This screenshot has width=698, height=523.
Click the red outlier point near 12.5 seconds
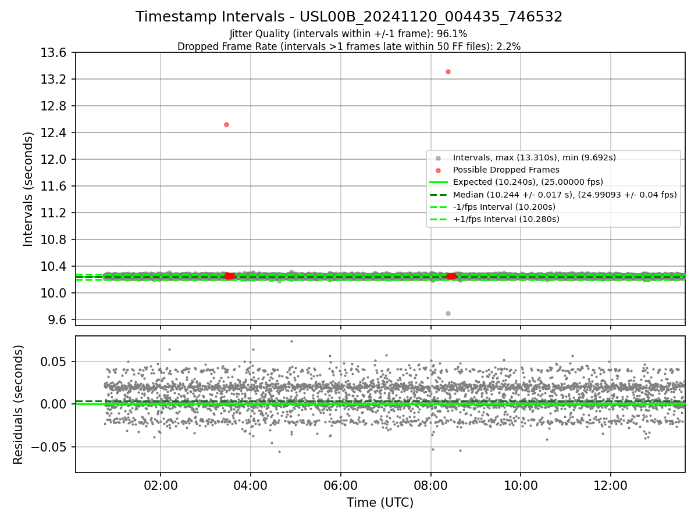(226, 124)
